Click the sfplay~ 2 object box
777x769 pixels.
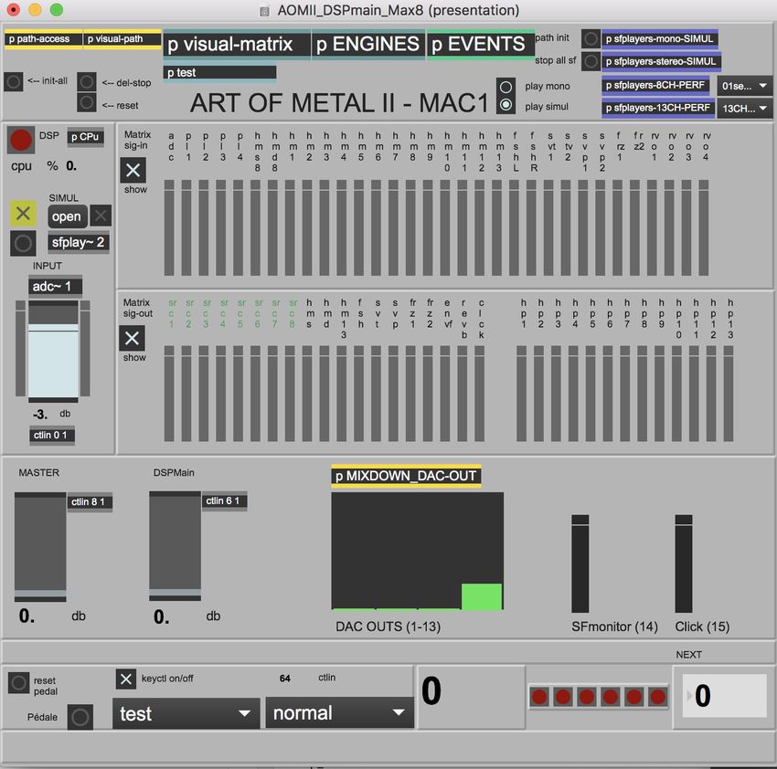click(x=79, y=242)
